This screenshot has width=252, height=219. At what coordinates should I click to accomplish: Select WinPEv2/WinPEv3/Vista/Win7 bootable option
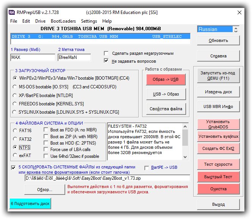pyautogui.click(x=15, y=78)
